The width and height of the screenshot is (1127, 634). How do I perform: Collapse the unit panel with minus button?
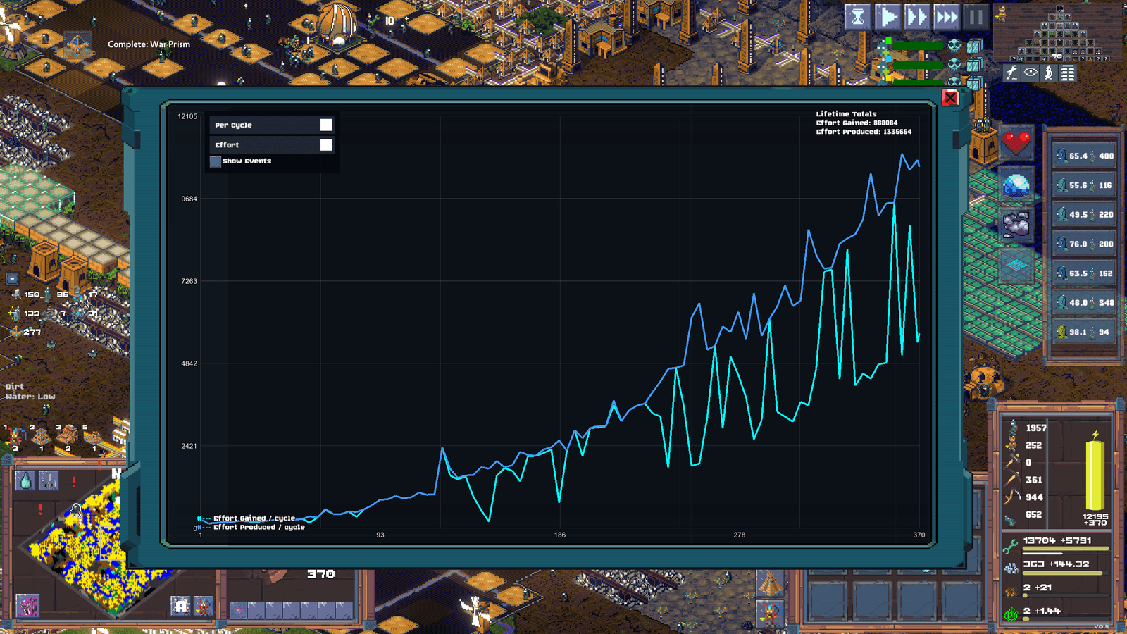pyautogui.click(x=11, y=278)
